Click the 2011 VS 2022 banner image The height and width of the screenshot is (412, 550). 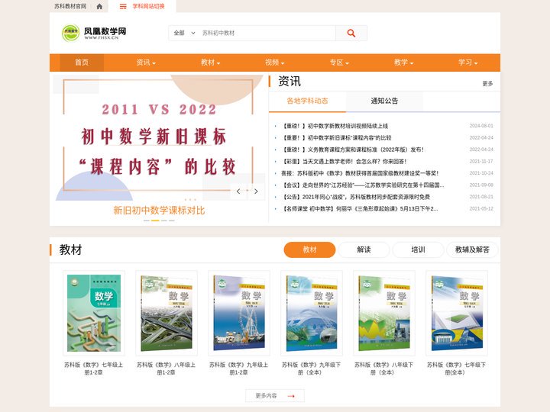coord(157,137)
